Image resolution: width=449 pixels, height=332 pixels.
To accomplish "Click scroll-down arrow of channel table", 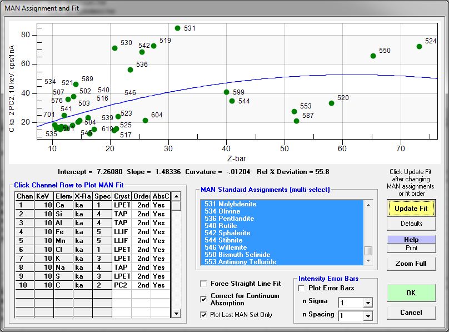I will pyautogui.click(x=176, y=314).
